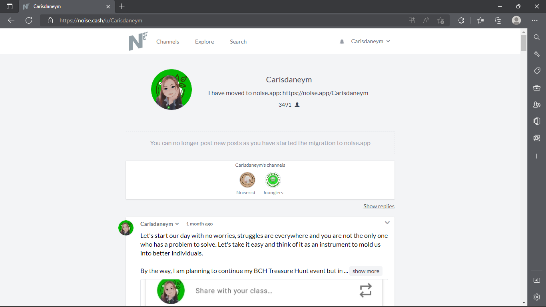
Task: Open the Favorites list
Action: click(480, 20)
